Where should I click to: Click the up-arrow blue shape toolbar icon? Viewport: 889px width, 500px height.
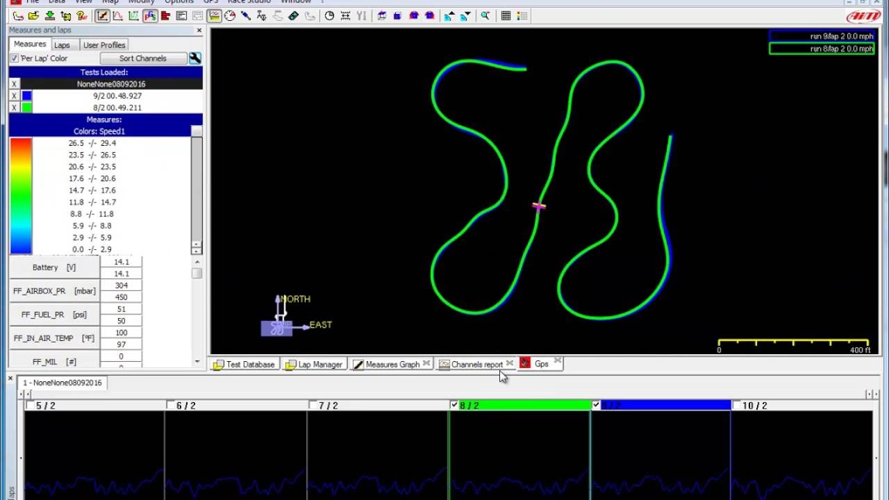(x=449, y=15)
